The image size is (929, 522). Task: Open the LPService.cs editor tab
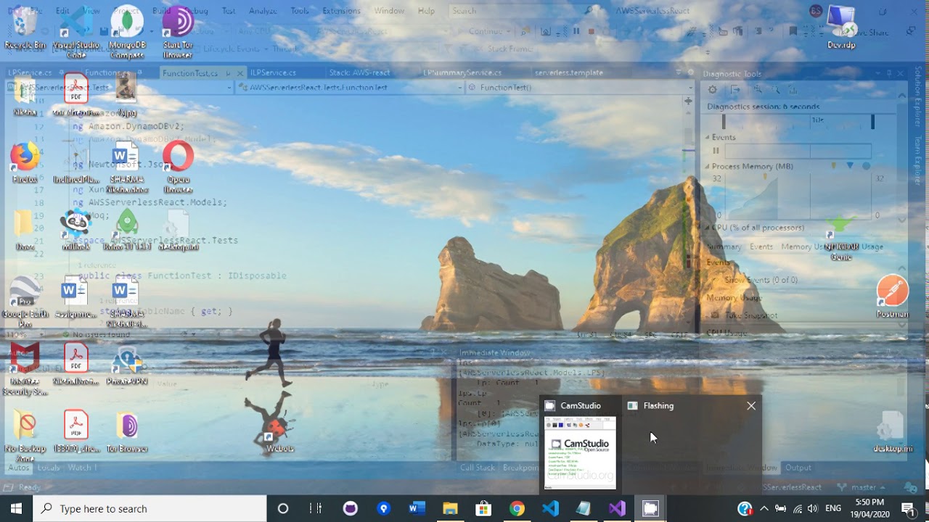point(30,72)
